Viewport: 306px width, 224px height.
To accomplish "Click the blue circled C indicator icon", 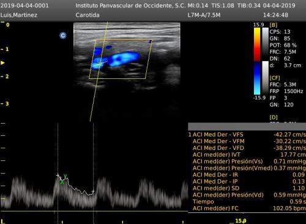I will (63, 35).
